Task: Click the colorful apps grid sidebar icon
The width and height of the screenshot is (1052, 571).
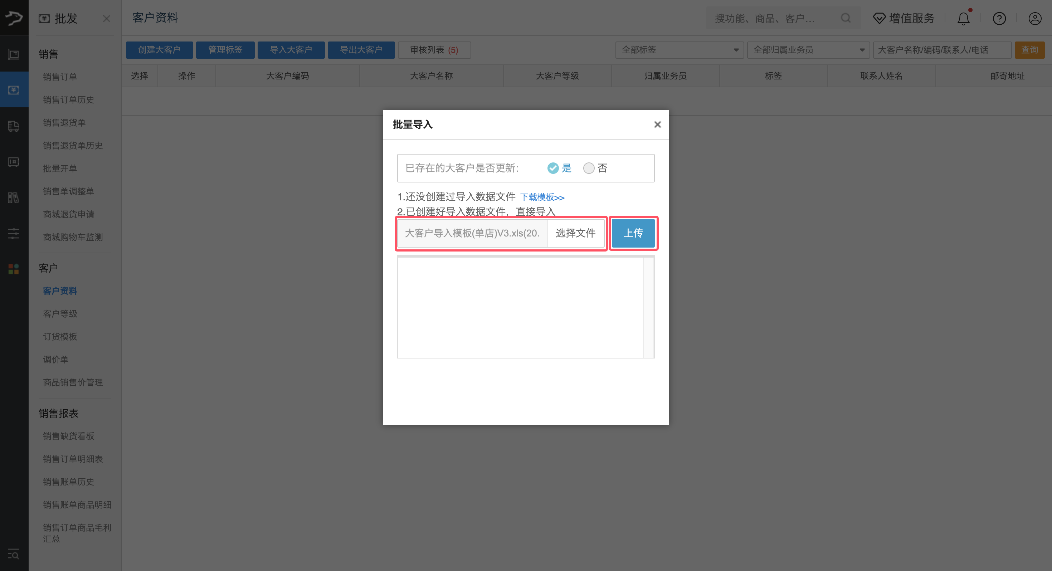Action: pyautogui.click(x=14, y=269)
